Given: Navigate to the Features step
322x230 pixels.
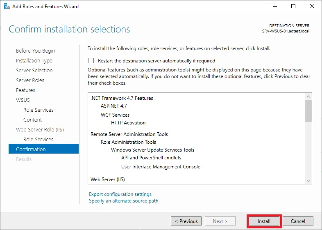Looking at the screenshot, I should click(25, 90).
